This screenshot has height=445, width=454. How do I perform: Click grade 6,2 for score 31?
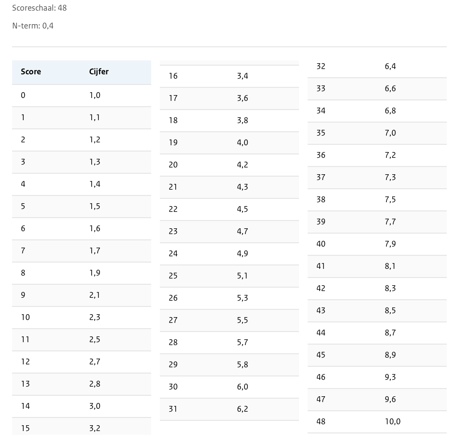click(243, 409)
